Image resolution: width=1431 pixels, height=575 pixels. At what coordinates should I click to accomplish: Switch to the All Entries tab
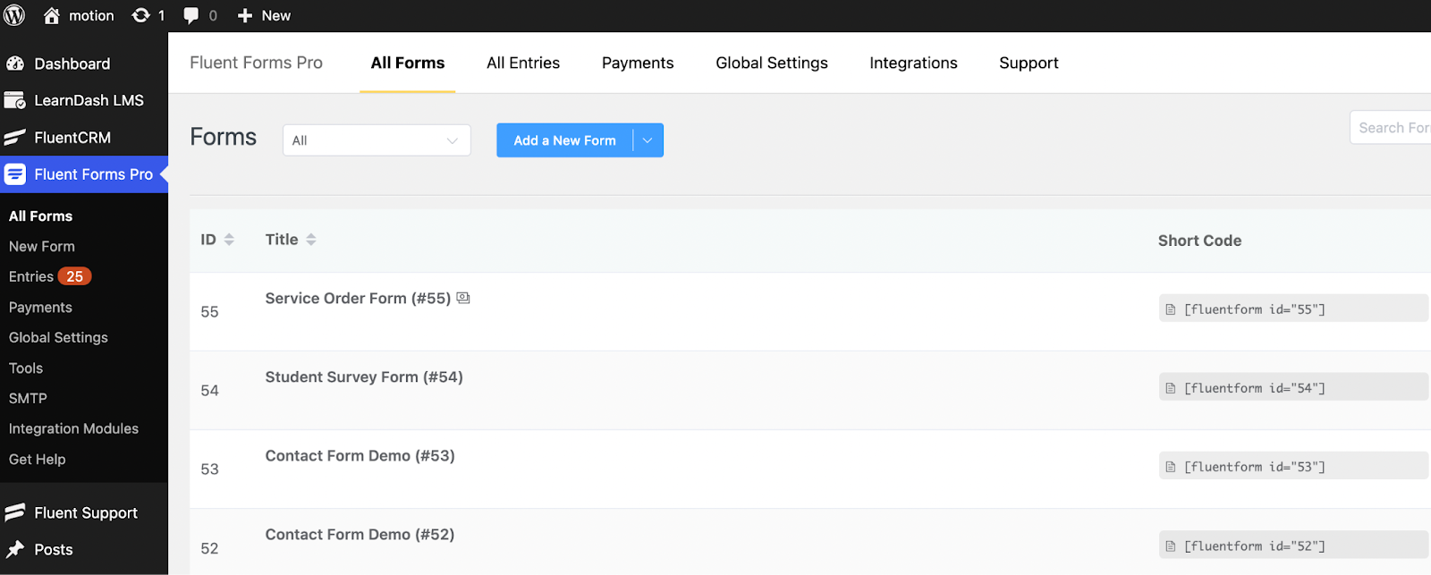click(523, 63)
